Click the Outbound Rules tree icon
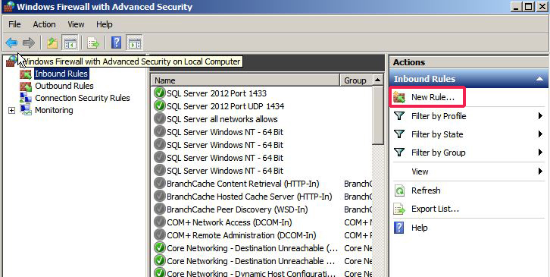The width and height of the screenshot is (550, 277). point(26,86)
